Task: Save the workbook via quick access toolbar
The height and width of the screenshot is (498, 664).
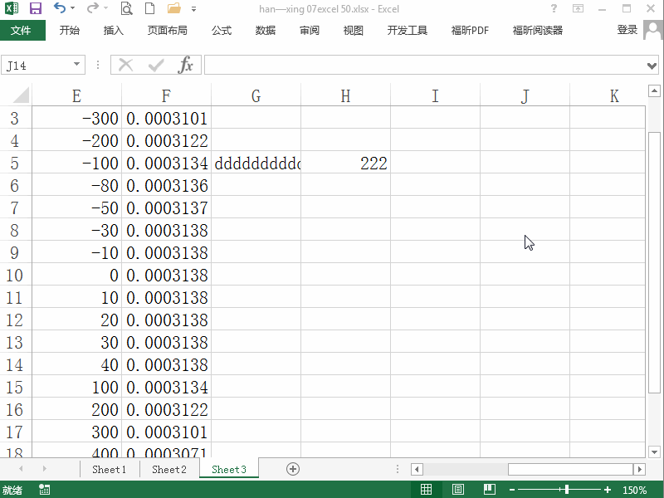Action: pos(34,8)
